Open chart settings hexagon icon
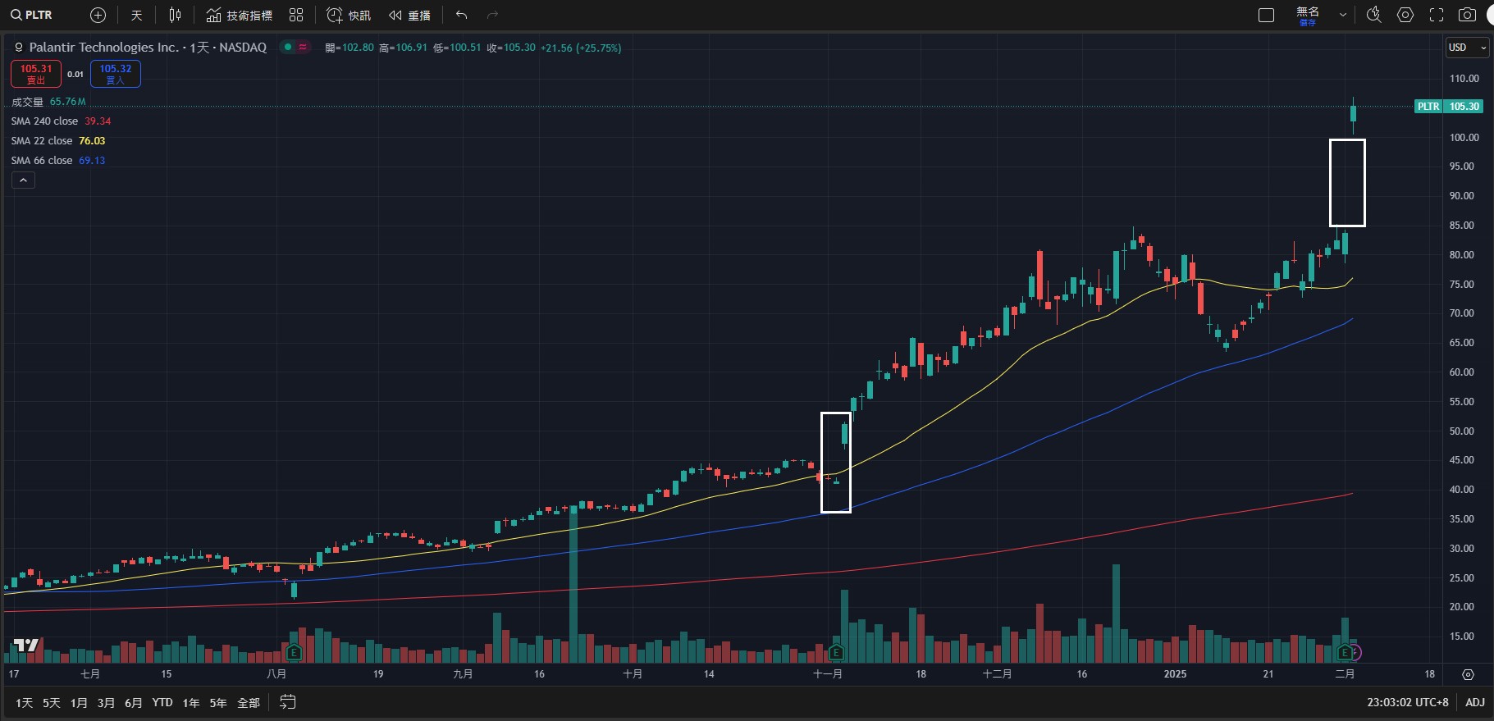This screenshot has width=1494, height=721. 1405,15
